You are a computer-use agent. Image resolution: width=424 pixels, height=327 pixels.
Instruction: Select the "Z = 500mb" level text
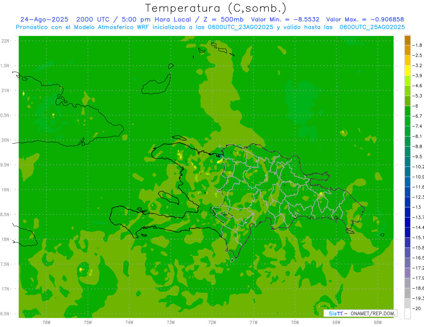point(222,20)
